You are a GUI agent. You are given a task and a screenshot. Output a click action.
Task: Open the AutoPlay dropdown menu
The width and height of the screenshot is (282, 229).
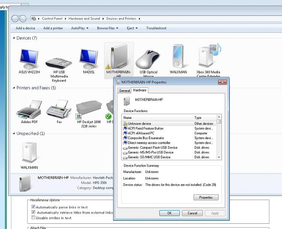coord(80,28)
